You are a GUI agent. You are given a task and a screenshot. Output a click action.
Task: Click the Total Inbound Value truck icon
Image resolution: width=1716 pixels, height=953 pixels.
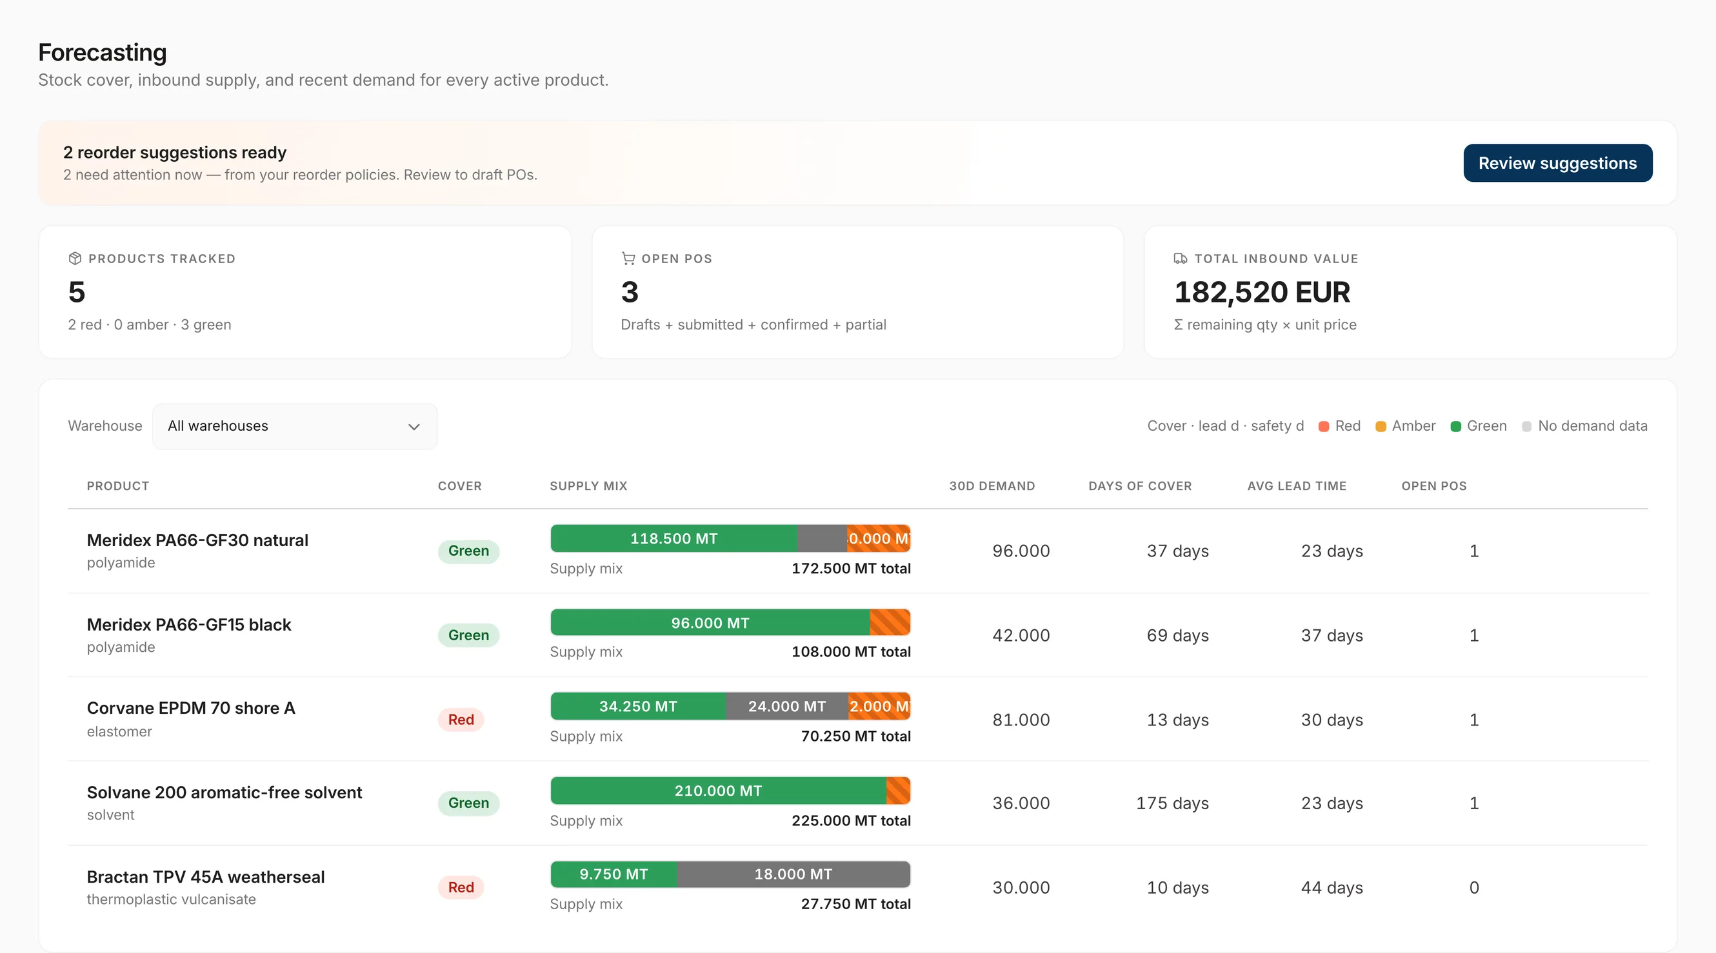[x=1181, y=259]
